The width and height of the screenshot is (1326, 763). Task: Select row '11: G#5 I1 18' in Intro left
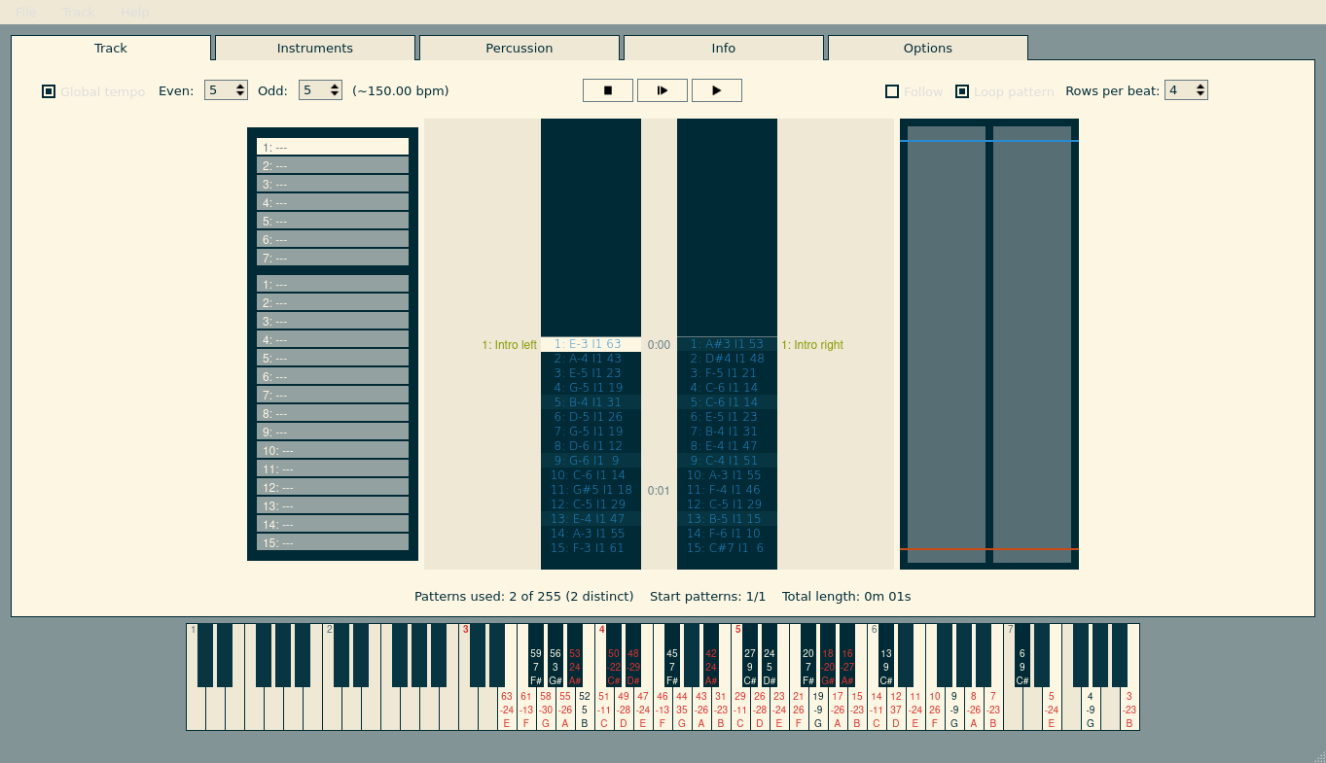tap(591, 490)
